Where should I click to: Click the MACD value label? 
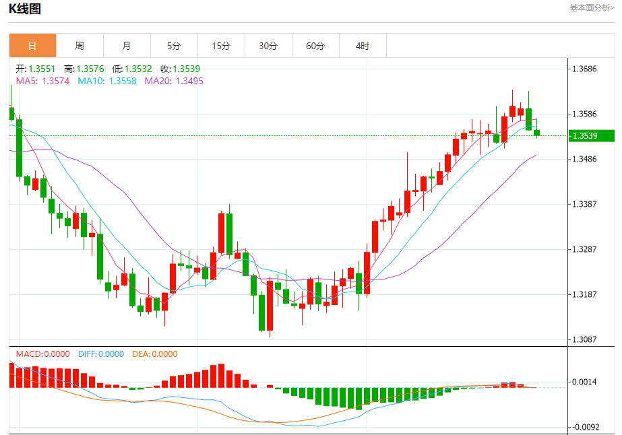[x=43, y=354]
